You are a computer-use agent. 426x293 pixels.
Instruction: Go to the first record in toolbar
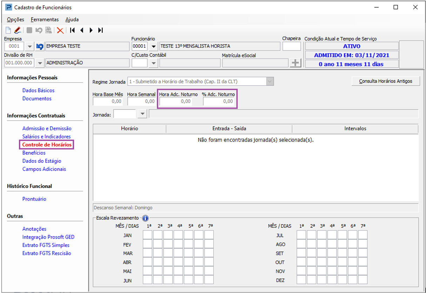(x=72, y=31)
